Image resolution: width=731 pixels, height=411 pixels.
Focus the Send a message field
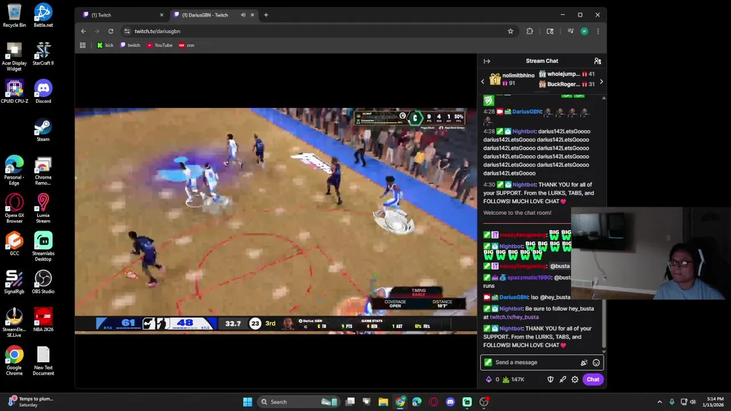(542, 362)
